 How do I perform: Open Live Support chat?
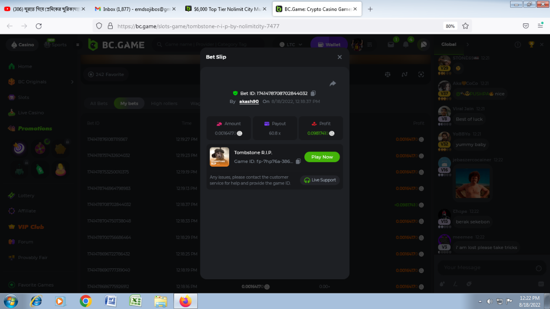pos(320,180)
